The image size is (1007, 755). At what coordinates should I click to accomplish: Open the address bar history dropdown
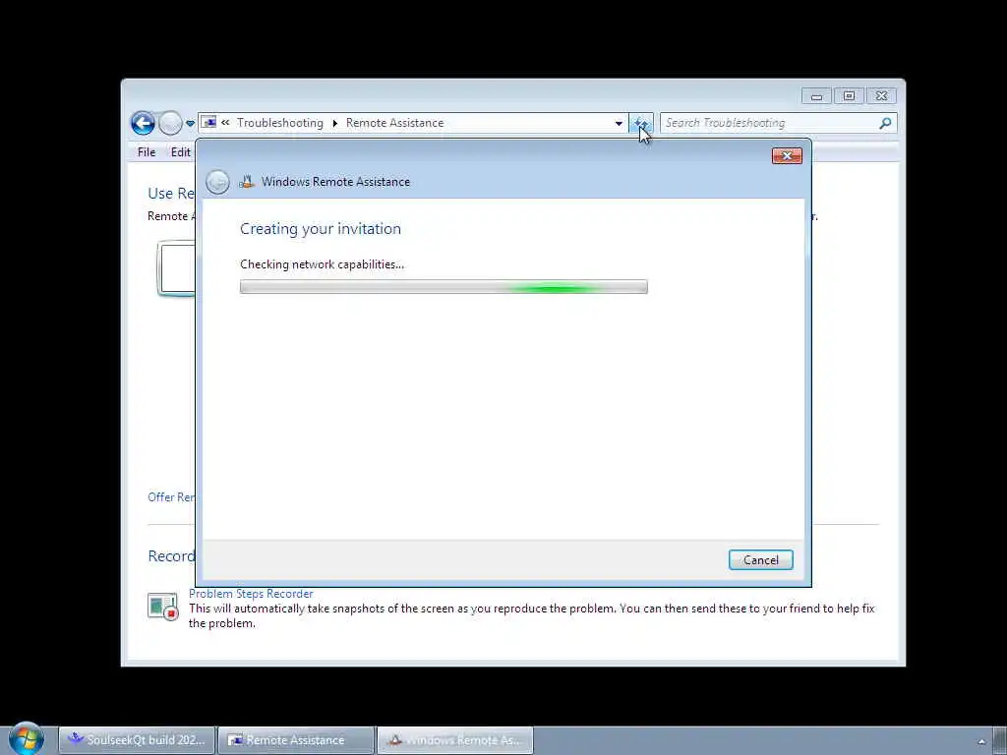pyautogui.click(x=619, y=123)
